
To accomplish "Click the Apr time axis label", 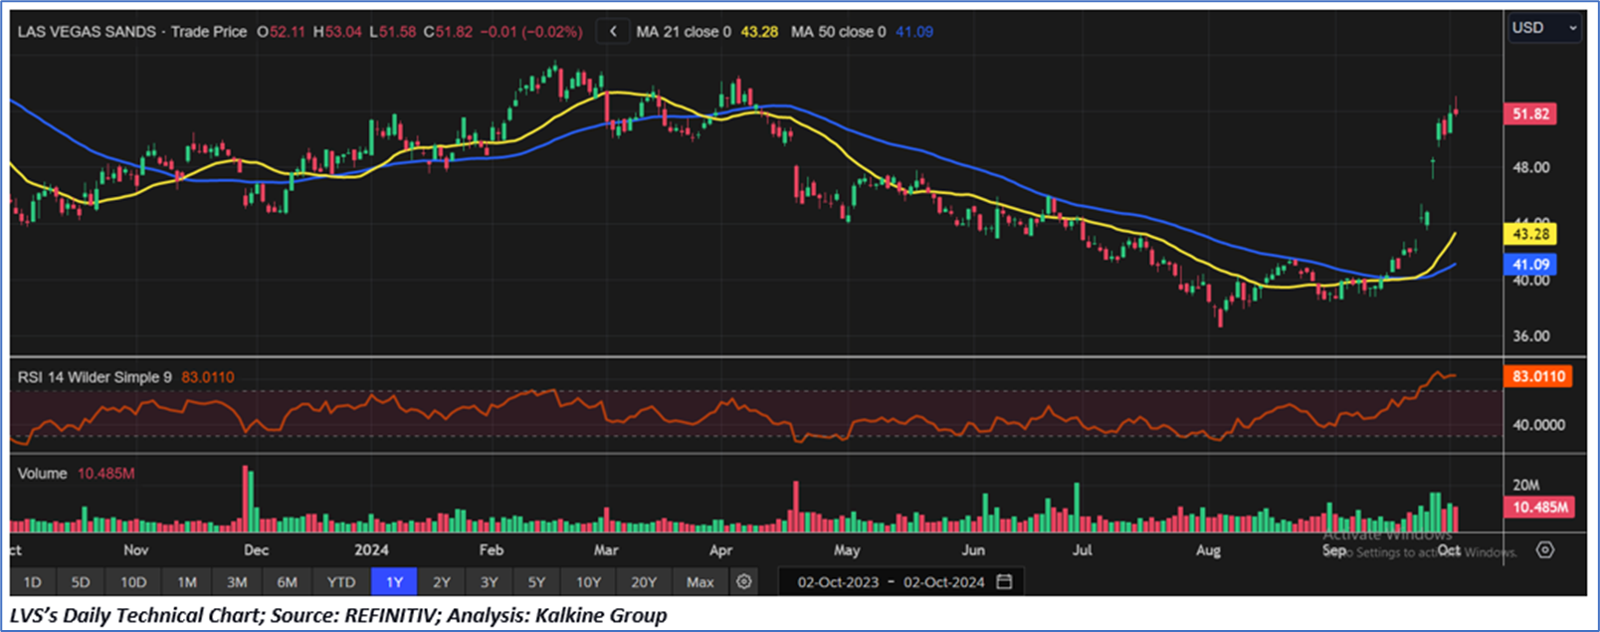I will (721, 550).
